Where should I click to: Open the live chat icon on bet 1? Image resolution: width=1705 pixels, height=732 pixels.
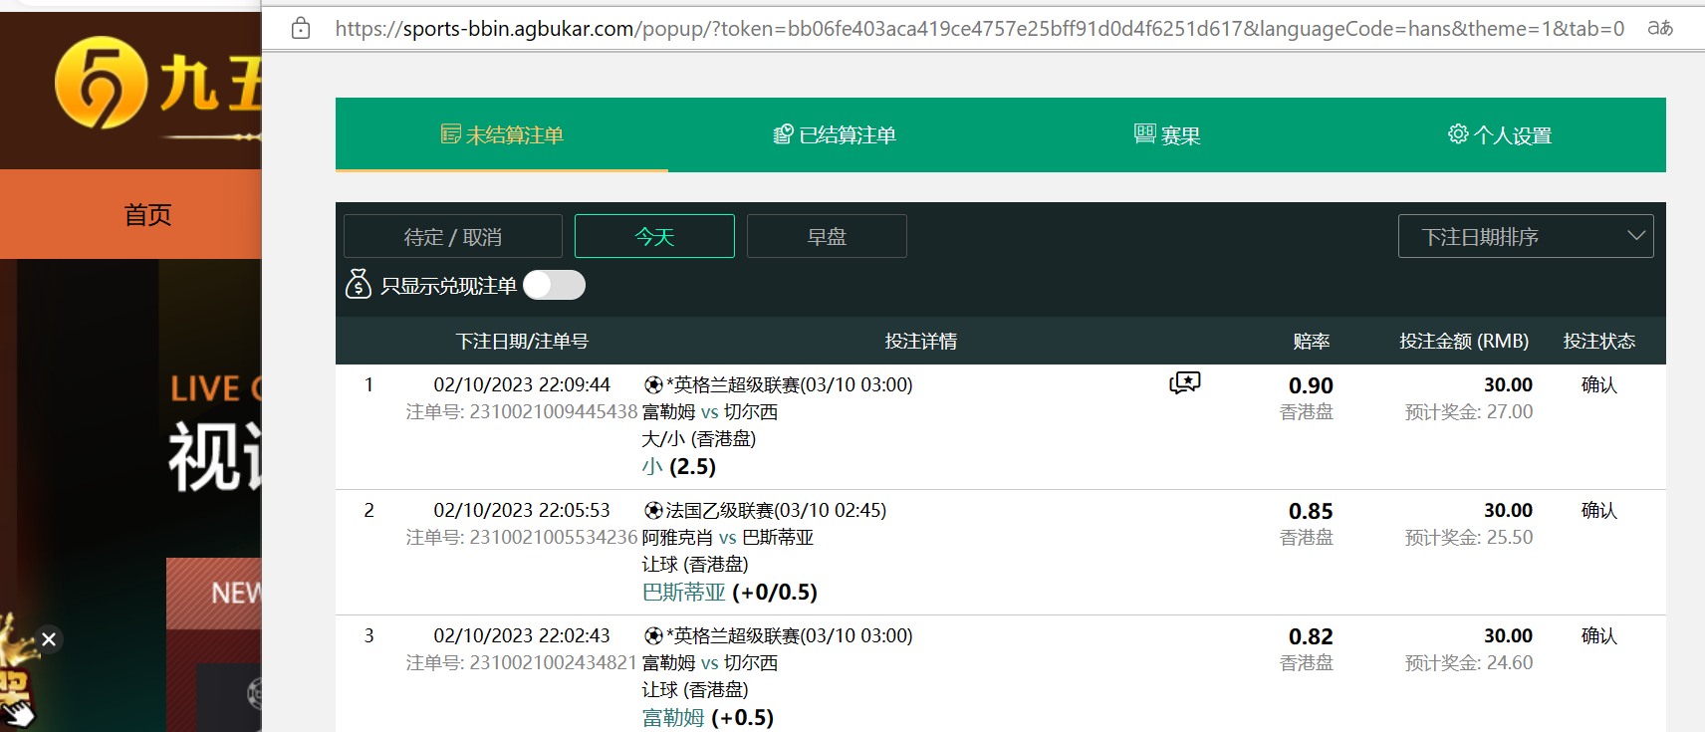coord(1185,382)
